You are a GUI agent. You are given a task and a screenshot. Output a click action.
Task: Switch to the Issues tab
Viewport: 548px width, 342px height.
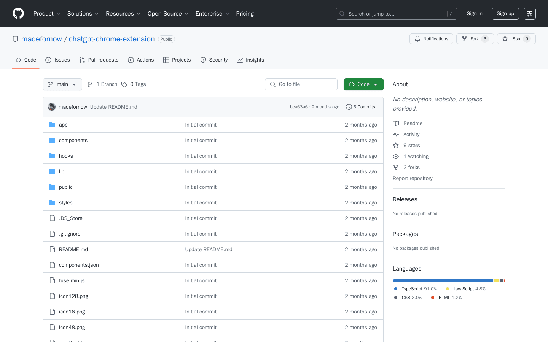point(57,60)
